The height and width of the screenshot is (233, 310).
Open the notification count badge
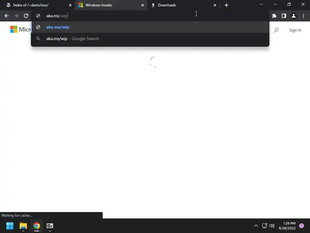[x=302, y=226]
